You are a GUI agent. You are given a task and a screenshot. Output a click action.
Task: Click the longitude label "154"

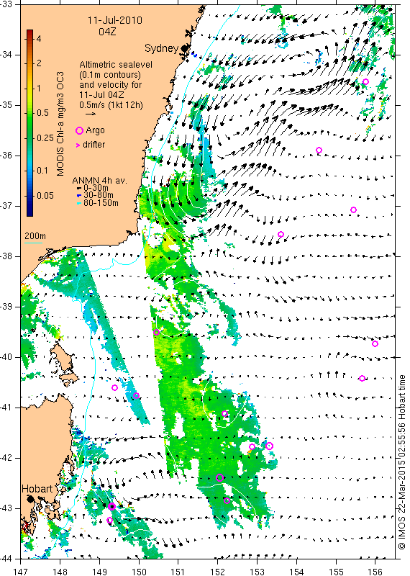[x=296, y=572]
